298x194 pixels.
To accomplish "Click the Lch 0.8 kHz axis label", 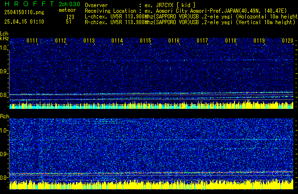I will (x=4, y=95).
